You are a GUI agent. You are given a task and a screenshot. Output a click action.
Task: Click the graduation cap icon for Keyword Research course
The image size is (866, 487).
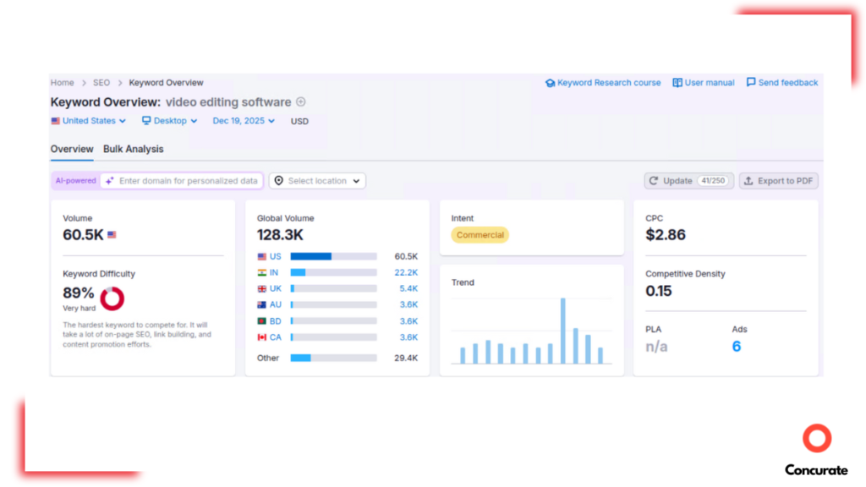[551, 83]
